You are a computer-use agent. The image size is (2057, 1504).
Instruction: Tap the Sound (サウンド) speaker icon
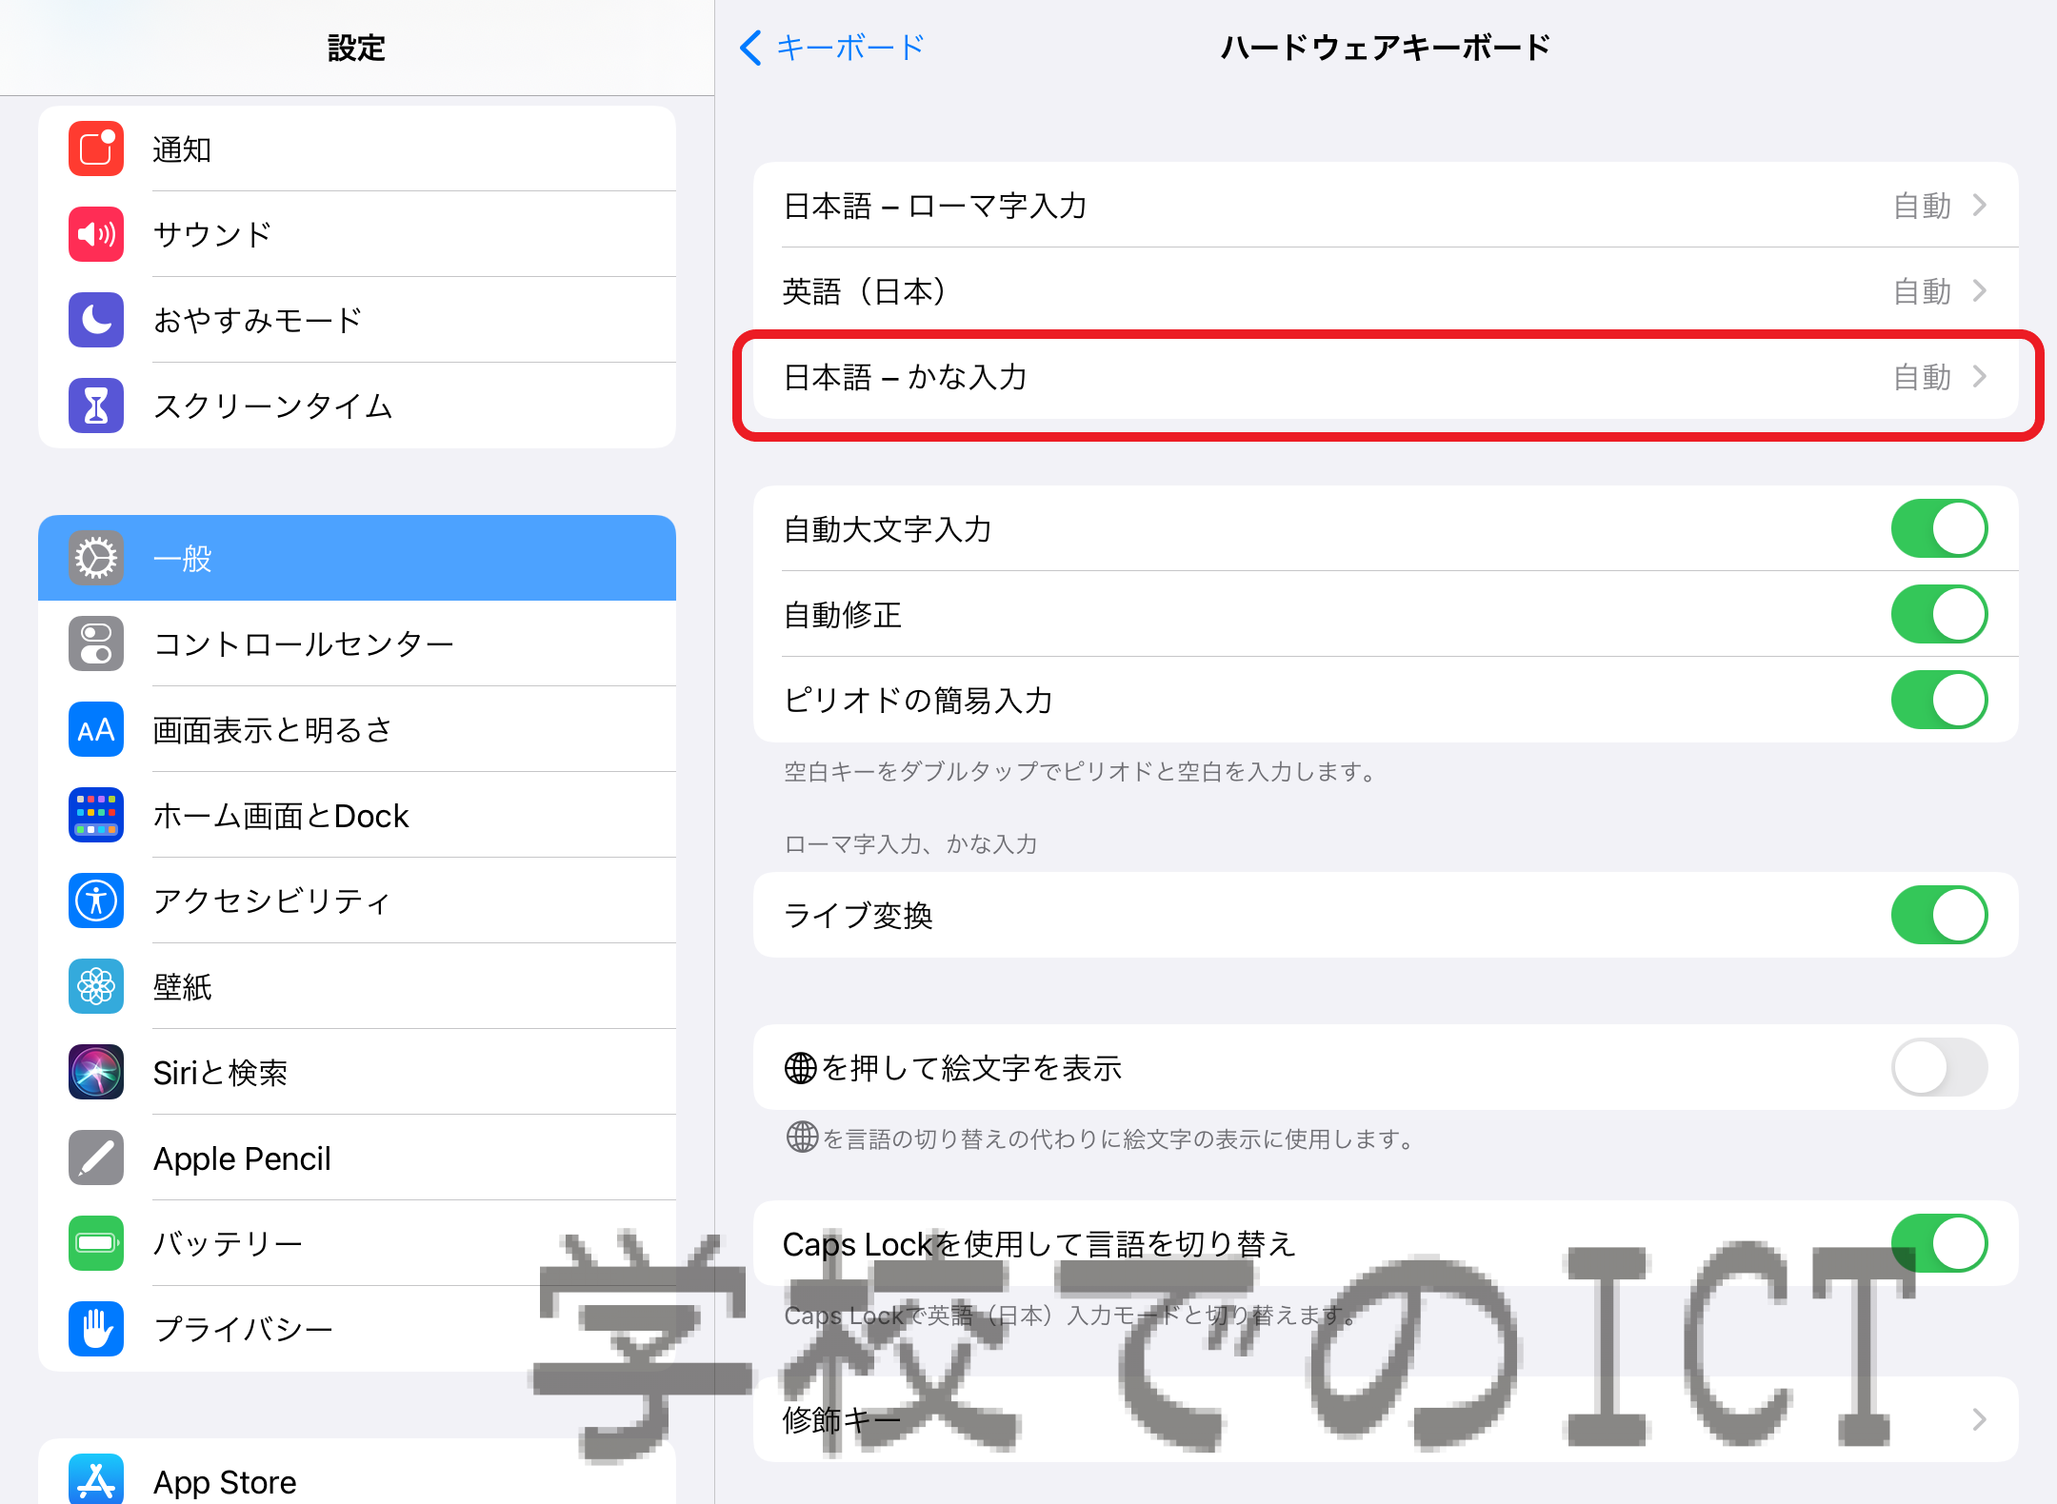point(96,234)
